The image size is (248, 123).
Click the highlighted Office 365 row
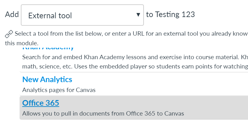point(134,108)
